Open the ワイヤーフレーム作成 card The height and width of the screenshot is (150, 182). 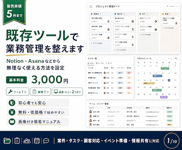[124, 28]
